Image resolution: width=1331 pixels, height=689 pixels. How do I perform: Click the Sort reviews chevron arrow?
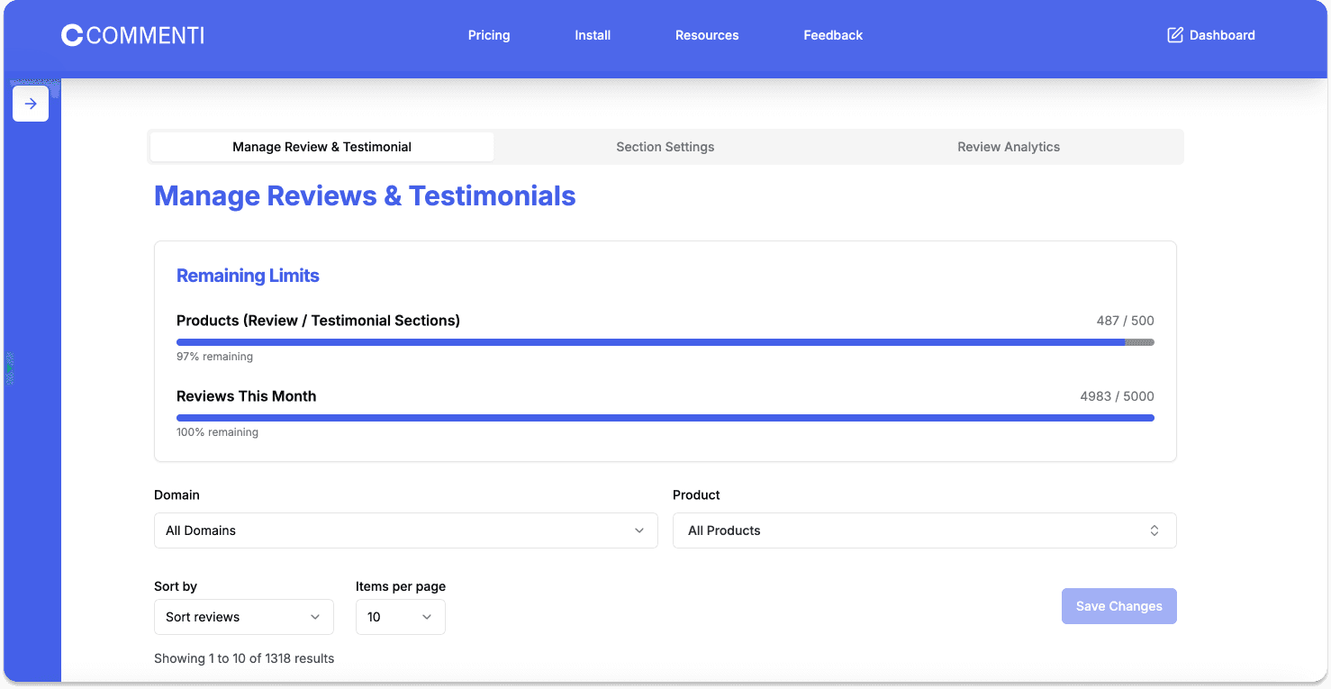tap(315, 617)
